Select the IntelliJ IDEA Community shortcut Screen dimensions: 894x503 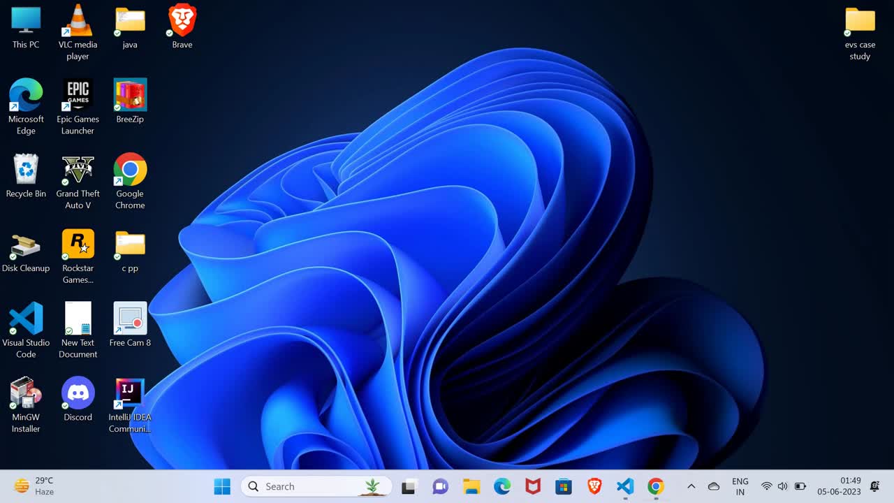coord(130,405)
